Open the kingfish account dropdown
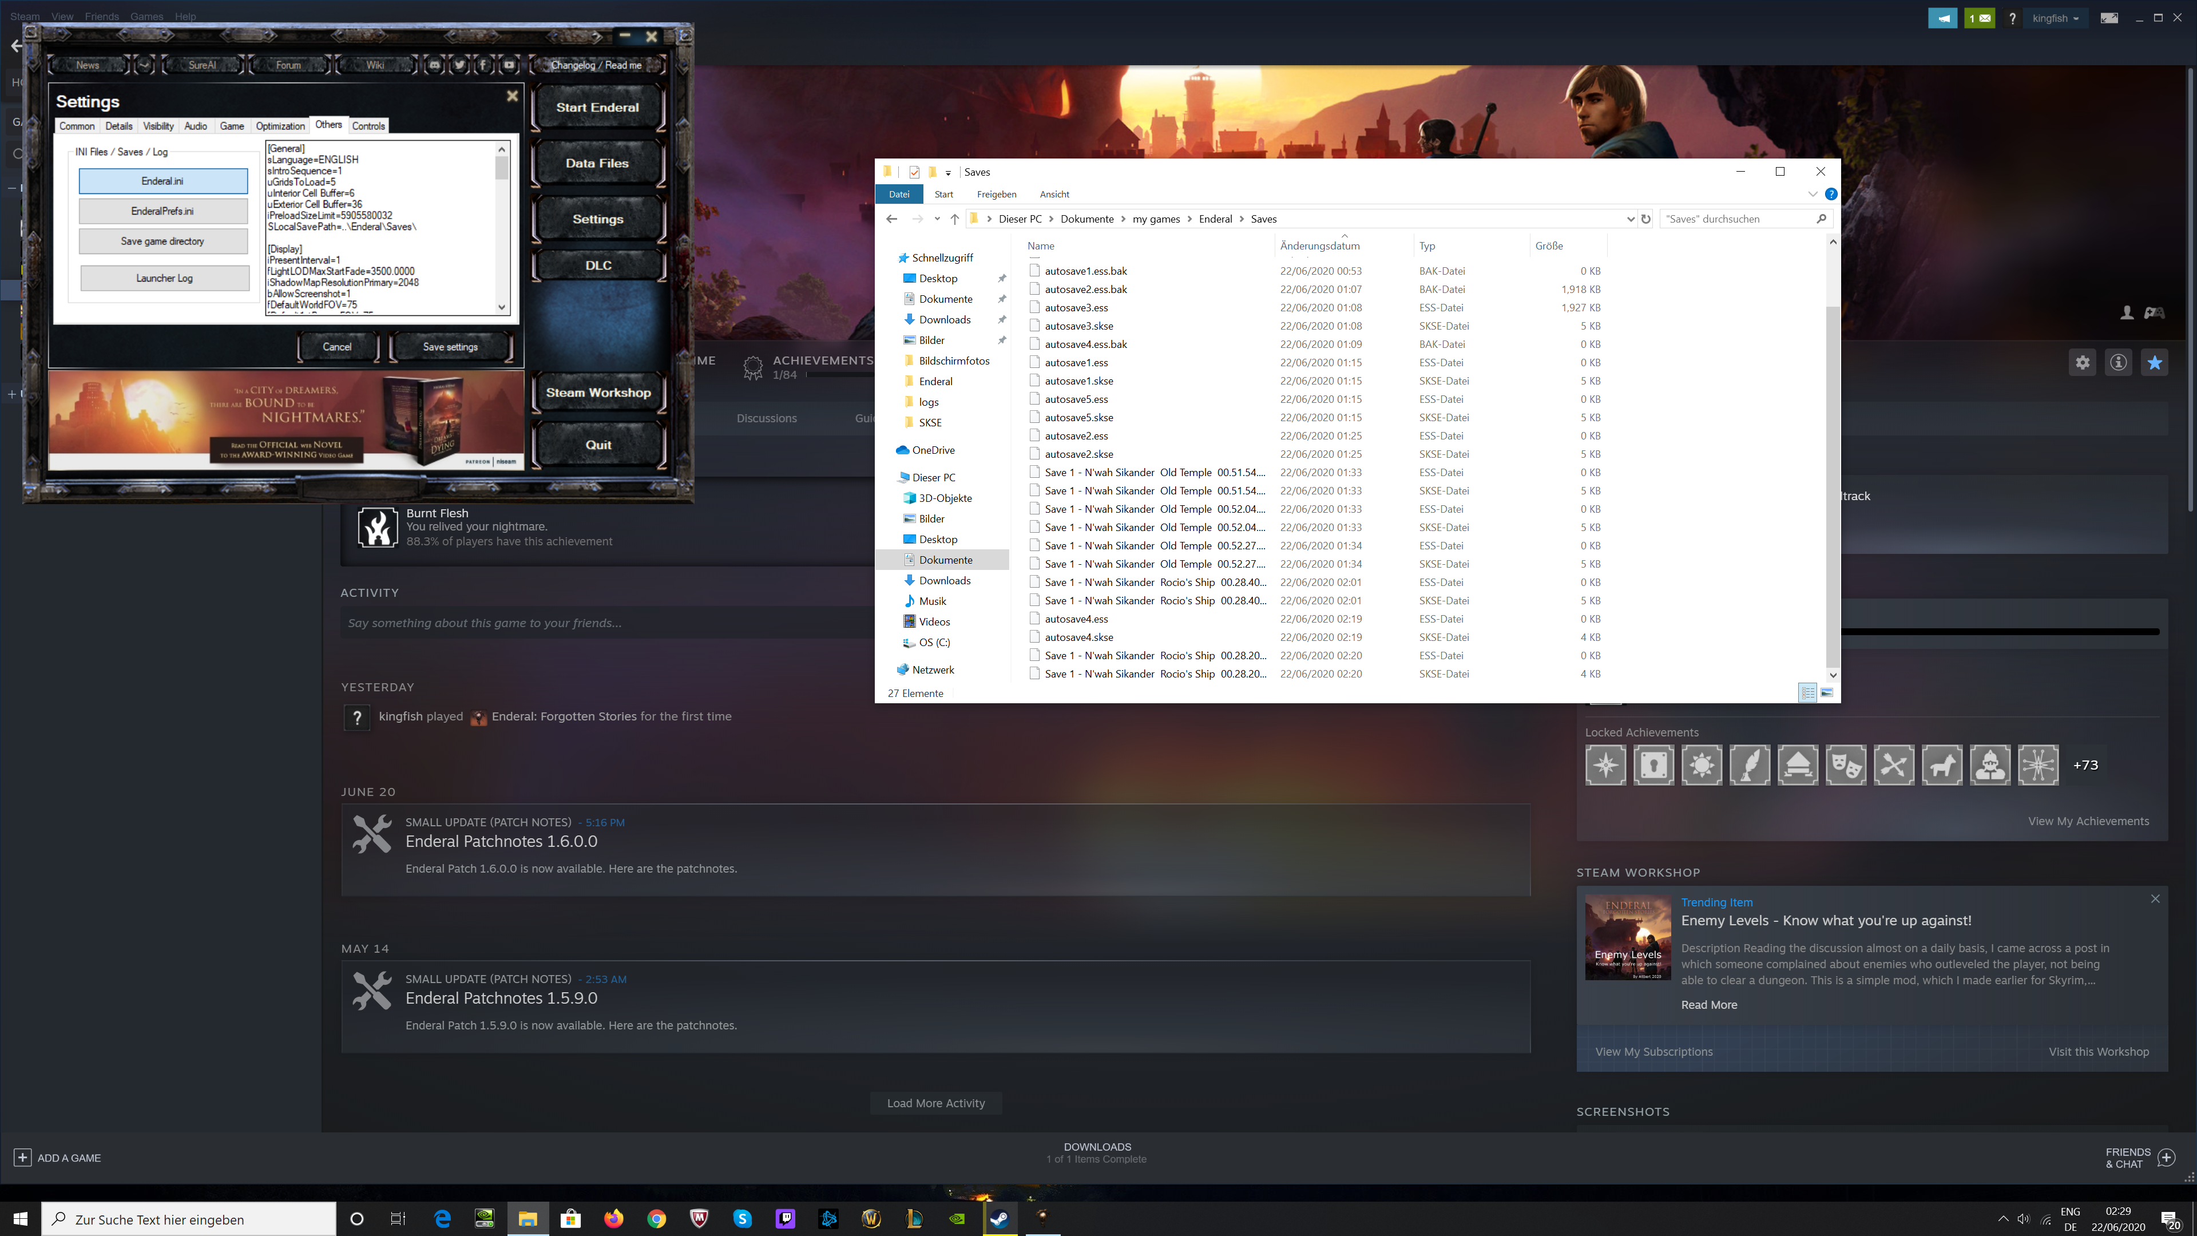 (x=2056, y=17)
